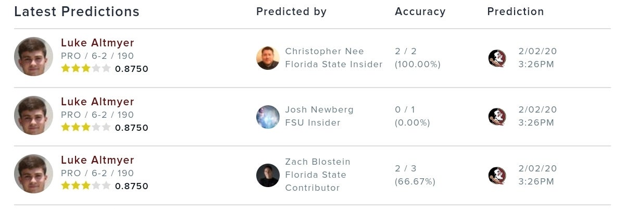Screen dimensions: 625x209
Task: Click Zach Blostein's 2/02/20 prediction date
Action: 537,168
